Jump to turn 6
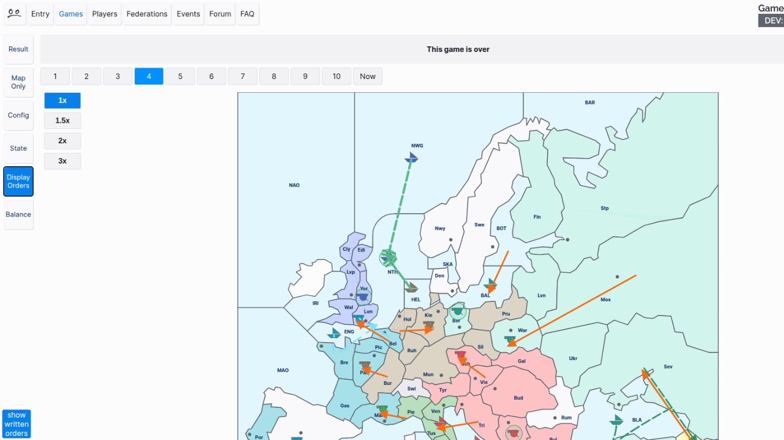The width and height of the screenshot is (784, 440). [x=211, y=76]
